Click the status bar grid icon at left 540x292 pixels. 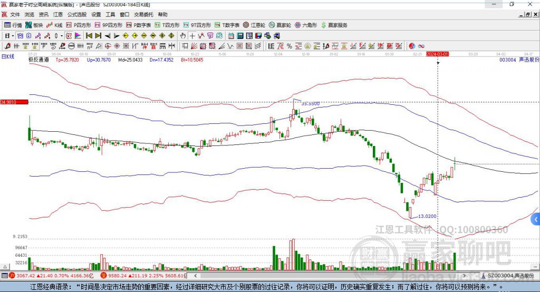pos(4,276)
